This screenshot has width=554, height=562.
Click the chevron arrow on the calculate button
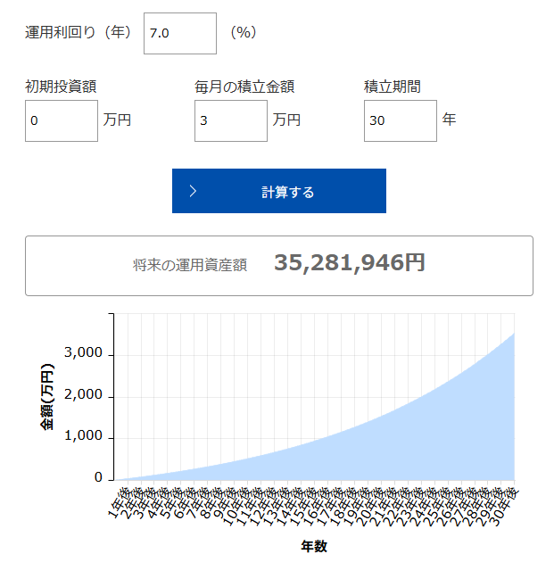[193, 191]
